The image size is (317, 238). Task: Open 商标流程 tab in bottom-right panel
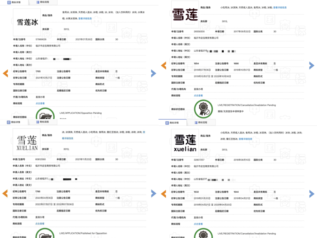[201, 123]
